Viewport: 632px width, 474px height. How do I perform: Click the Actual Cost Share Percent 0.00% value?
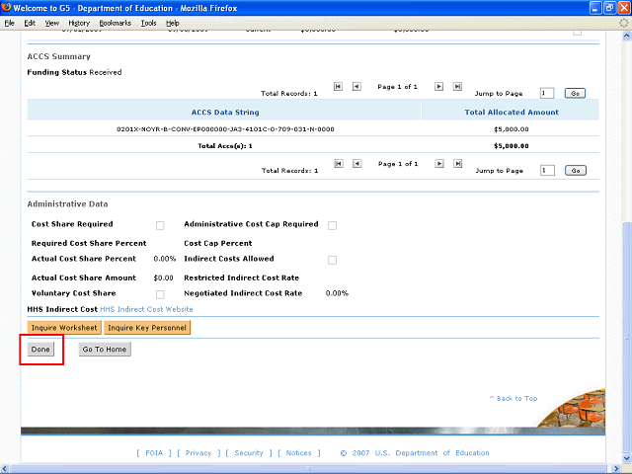(165, 259)
